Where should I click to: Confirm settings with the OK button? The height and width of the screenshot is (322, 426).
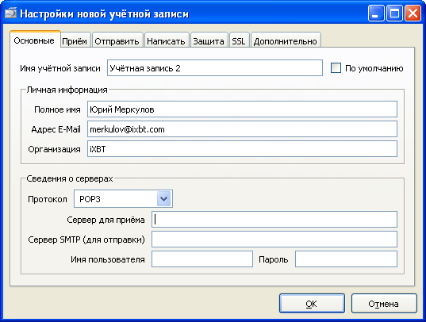point(312,303)
